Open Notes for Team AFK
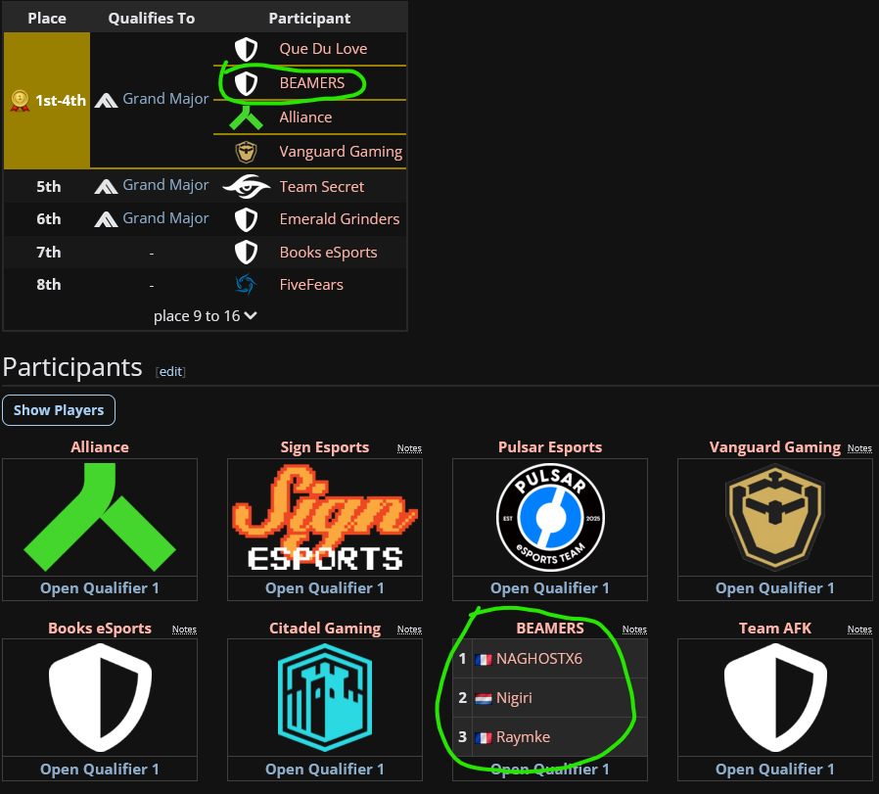879x794 pixels. tap(859, 630)
